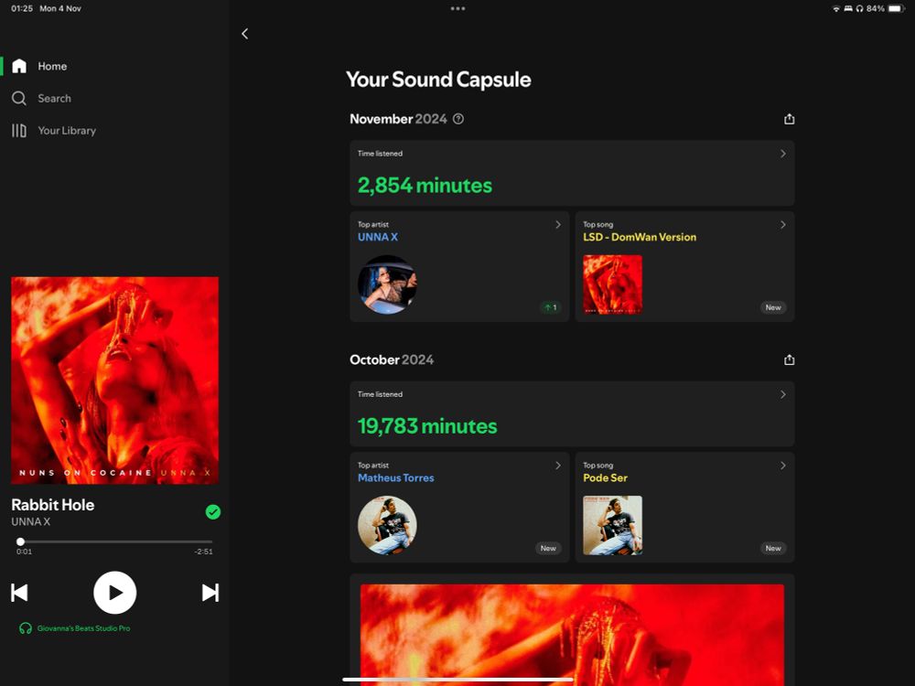Click the October 2024 section heading
Image resolution: width=915 pixels, height=686 pixels.
point(392,359)
